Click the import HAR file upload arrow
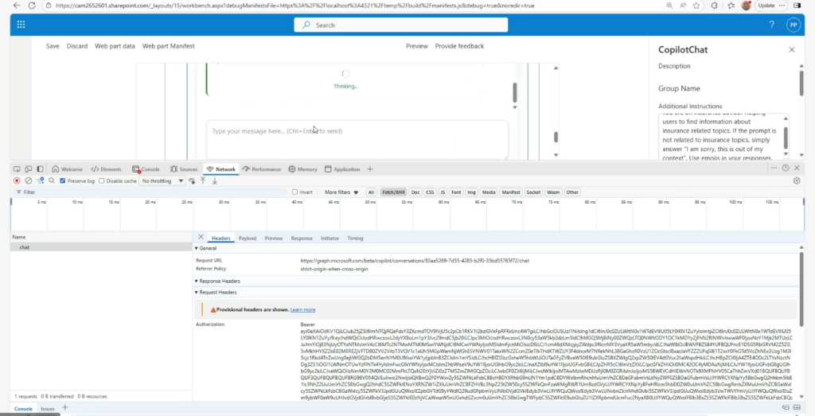The width and height of the screenshot is (815, 416). click(x=203, y=181)
